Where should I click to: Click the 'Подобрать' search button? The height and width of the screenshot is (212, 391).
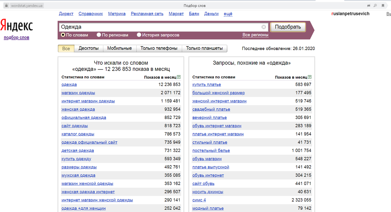(x=288, y=27)
